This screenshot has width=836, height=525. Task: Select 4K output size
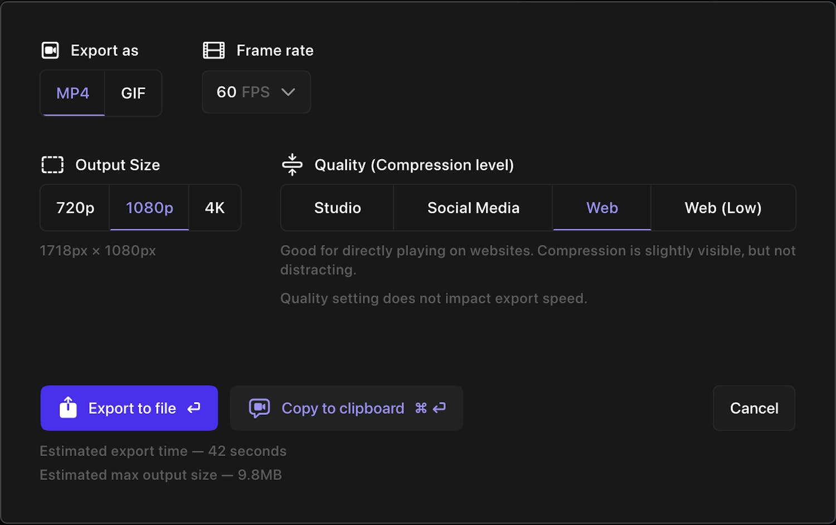pos(215,208)
